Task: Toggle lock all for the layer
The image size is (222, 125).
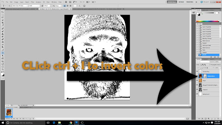Action: (207, 68)
